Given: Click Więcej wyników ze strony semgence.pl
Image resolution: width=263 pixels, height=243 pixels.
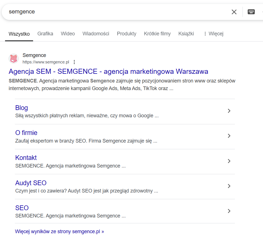Looking at the screenshot, I should 59,231.
